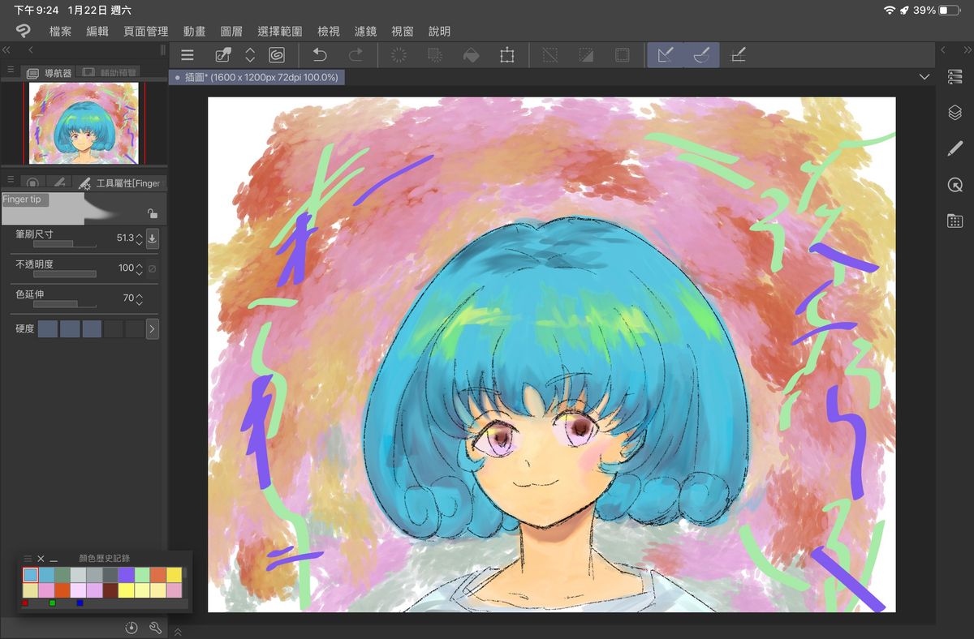Collapse left dock with double chevron

pos(6,50)
